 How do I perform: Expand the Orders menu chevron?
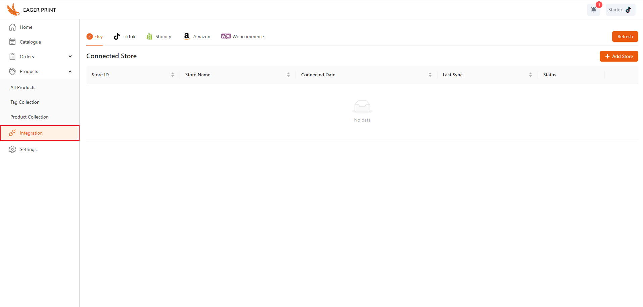point(70,57)
